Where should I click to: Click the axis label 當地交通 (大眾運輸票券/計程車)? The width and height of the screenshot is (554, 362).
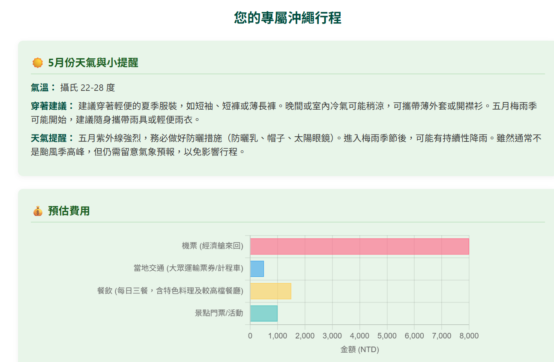tap(188, 269)
